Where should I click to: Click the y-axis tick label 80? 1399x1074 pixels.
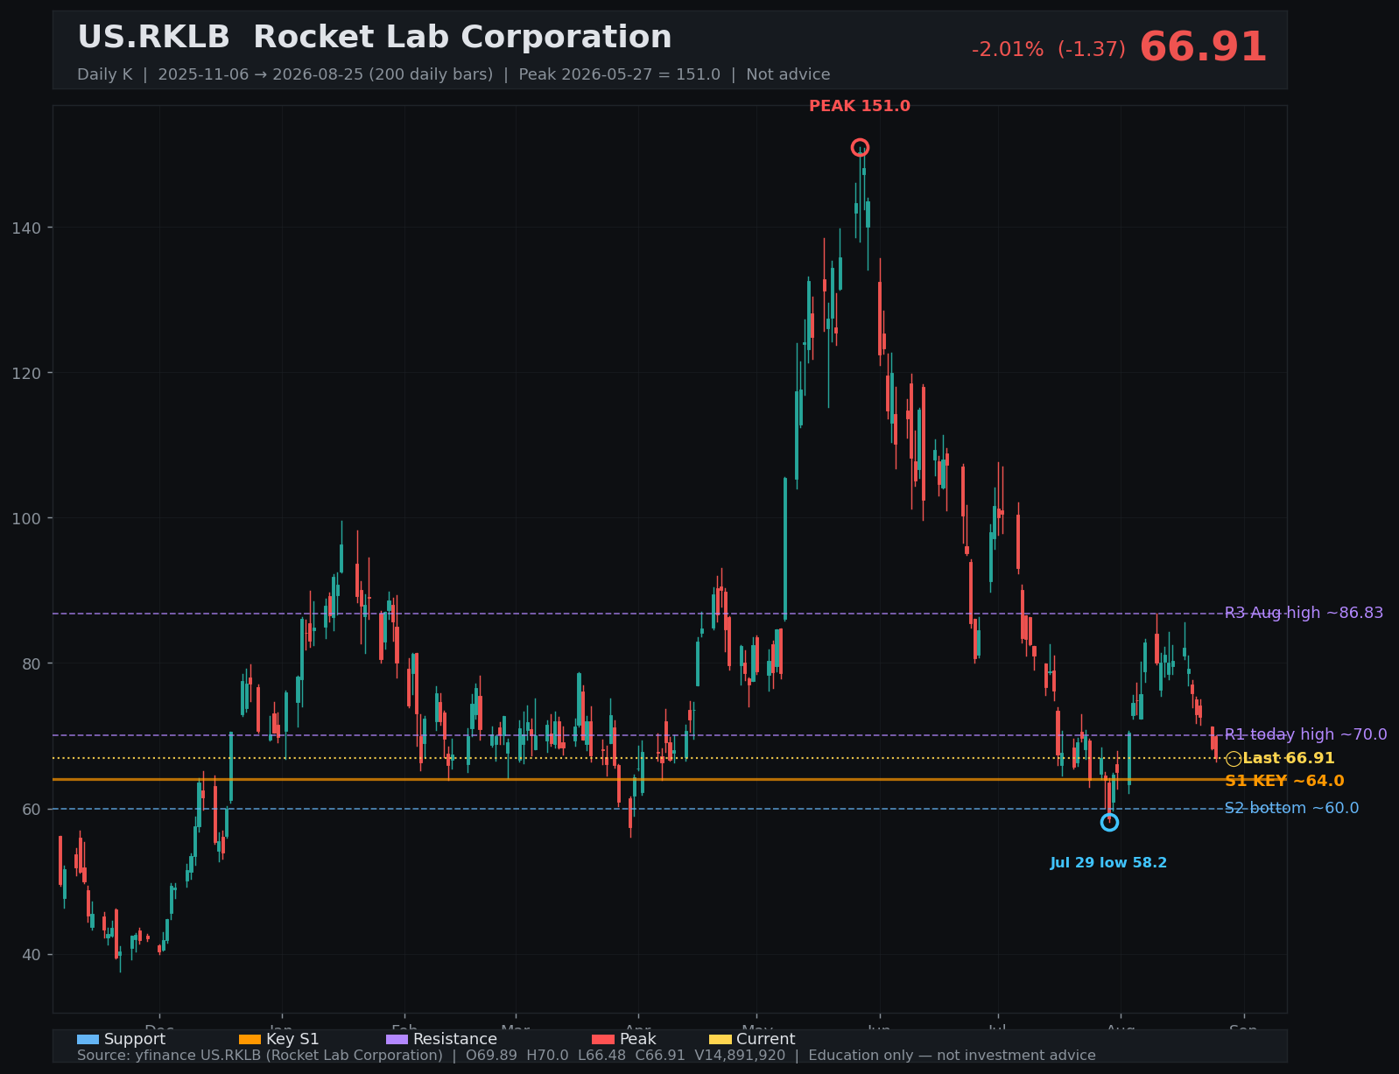[32, 663]
